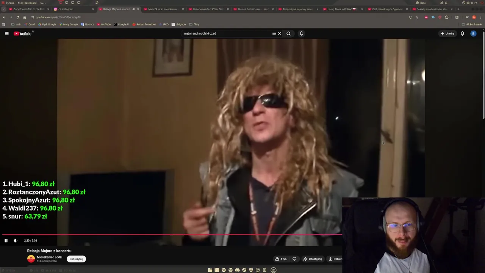Image resolution: width=485 pixels, height=273 pixels.
Task: Start voice search with microphone
Action: tap(301, 33)
